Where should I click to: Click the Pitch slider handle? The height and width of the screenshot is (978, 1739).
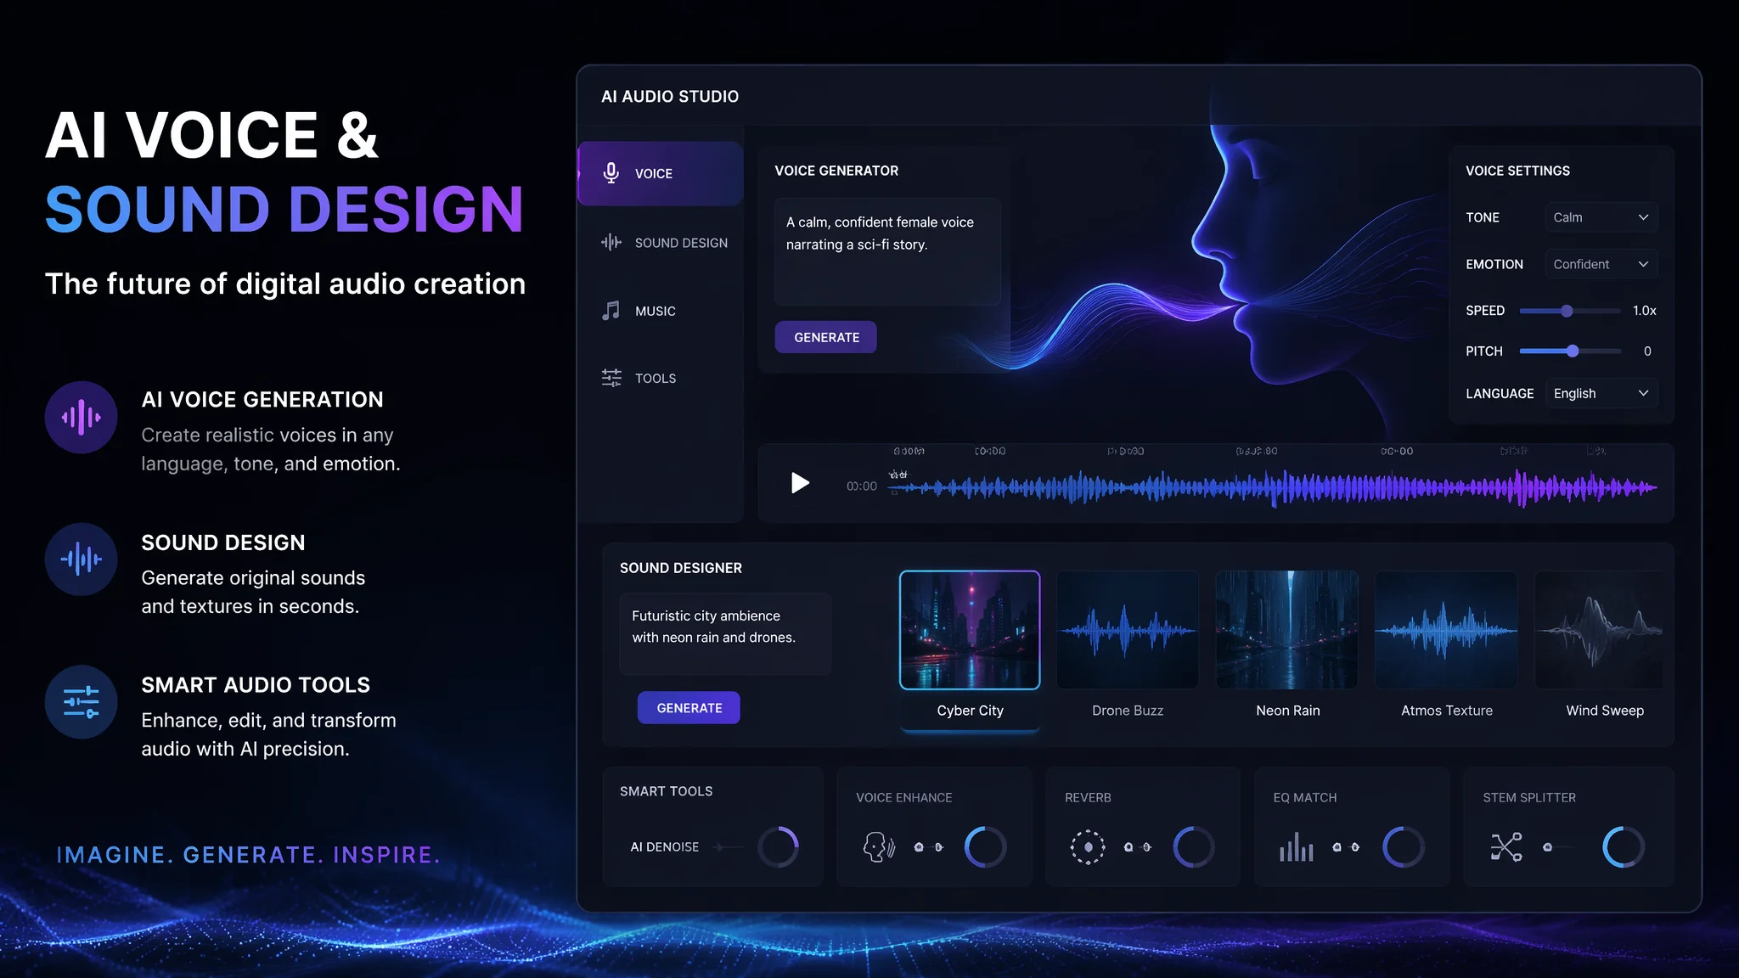click(1573, 351)
